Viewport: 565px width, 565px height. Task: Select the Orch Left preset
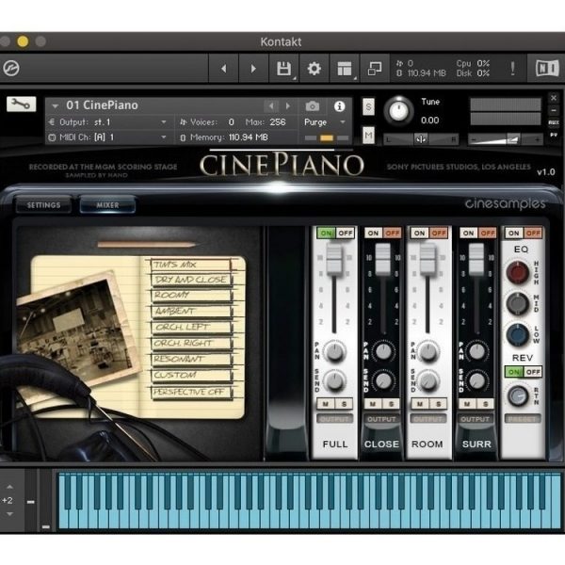click(191, 327)
